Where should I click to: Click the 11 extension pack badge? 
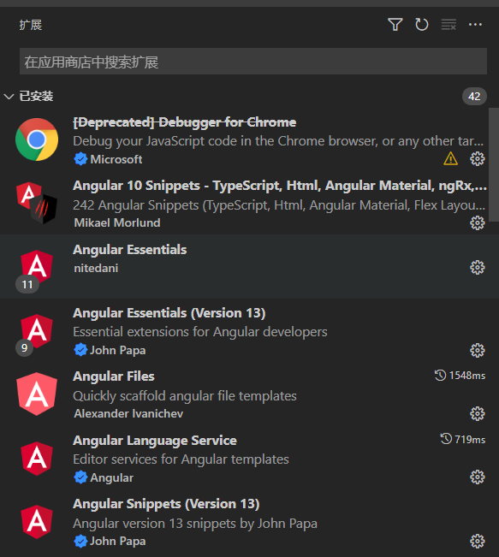pos(27,285)
